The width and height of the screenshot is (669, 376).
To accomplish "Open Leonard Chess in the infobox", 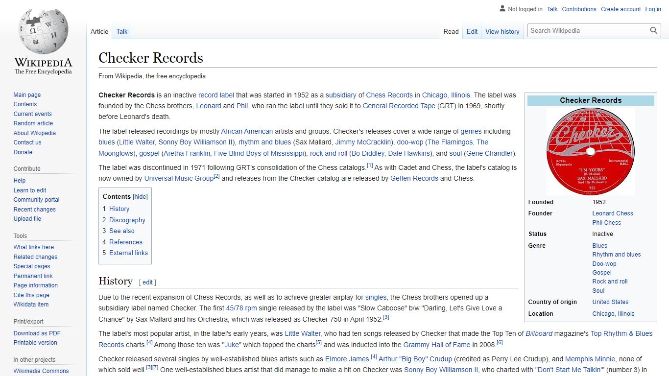I will (x=613, y=213).
